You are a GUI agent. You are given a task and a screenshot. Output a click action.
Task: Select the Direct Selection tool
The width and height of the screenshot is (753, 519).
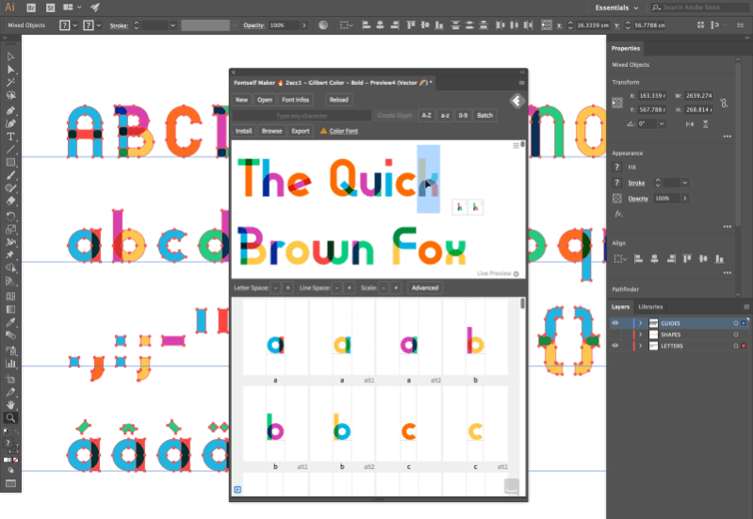click(x=10, y=70)
